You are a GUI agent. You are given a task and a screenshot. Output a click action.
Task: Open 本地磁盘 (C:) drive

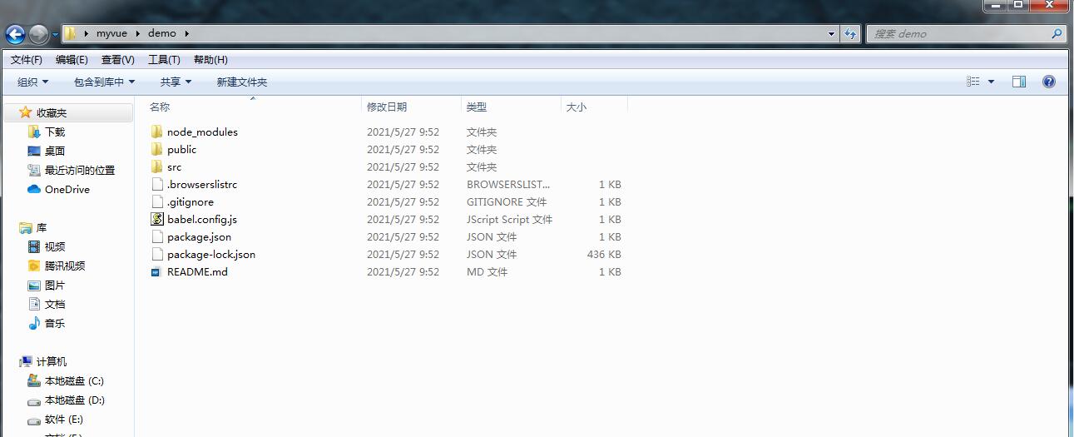[x=74, y=380]
